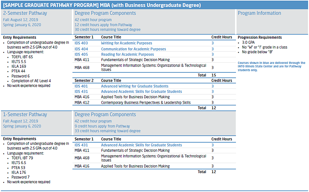Viewport: 309px width, 192px height.
Task: Click the IDS 405 course code
Action: (81, 55)
